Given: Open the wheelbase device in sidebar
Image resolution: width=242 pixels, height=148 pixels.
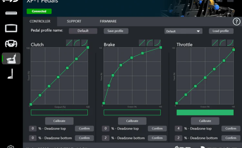Looking at the screenshot, I should point(11,28).
